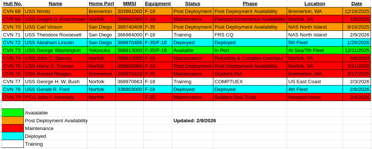Click the PCU John F. Kennedy cell
Screen dimensions: 372x149
click(x=55, y=97)
